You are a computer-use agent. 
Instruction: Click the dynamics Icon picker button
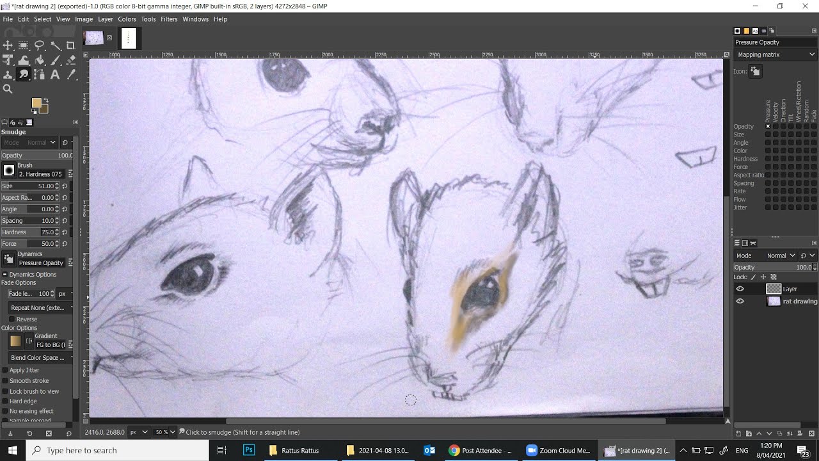pyautogui.click(x=755, y=71)
